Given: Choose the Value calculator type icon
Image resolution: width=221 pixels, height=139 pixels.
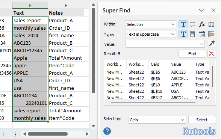Looking at the screenshot, I should coord(192,34).
